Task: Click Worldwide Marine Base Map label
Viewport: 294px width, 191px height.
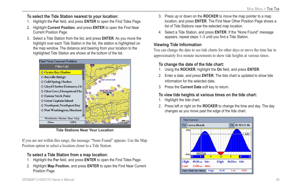Action: point(62,118)
